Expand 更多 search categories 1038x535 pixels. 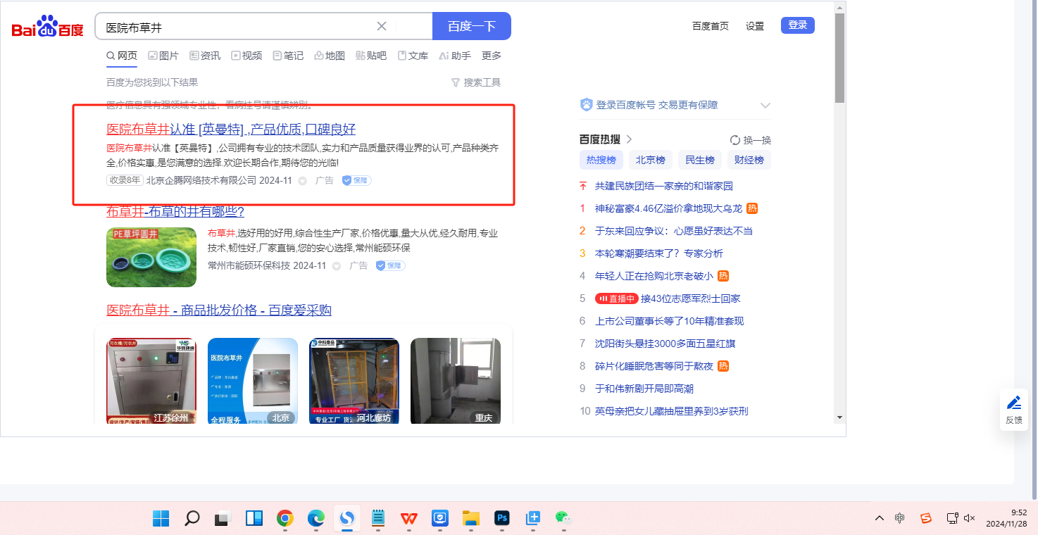(492, 56)
